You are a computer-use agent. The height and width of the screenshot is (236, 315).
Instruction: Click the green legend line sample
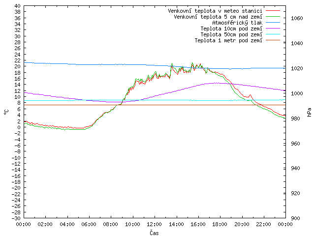[x=273, y=16]
